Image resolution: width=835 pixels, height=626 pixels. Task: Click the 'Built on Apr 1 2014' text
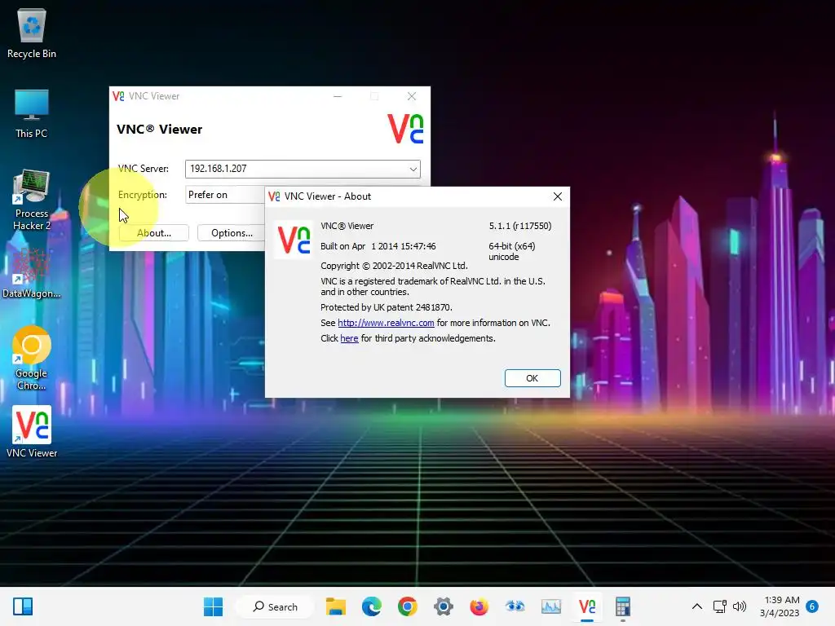(x=378, y=246)
